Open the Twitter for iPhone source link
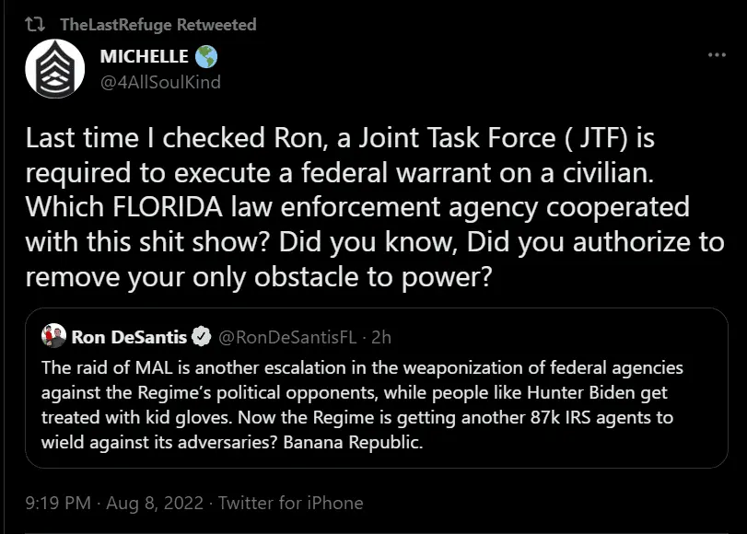The width and height of the screenshot is (747, 534). (290, 503)
